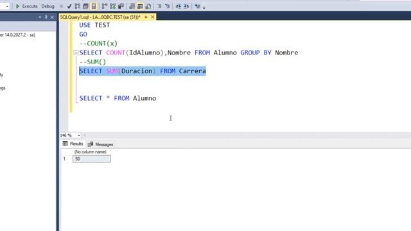Comment out the selected lines
The width and height of the screenshot is (411, 231).
(x=159, y=6)
